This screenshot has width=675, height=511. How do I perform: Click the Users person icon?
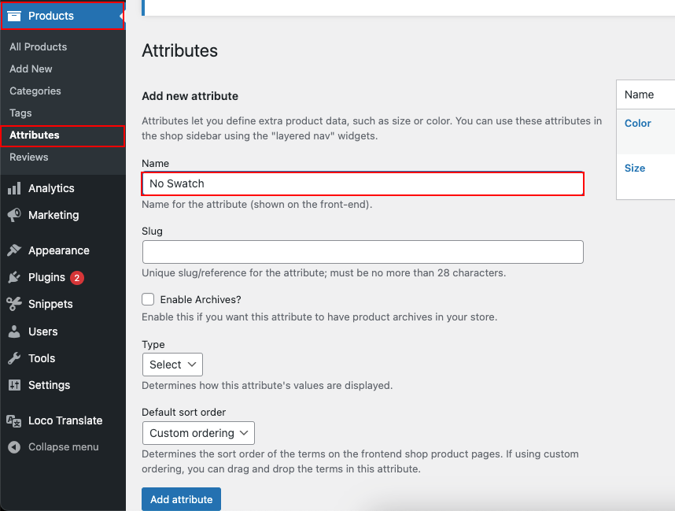(x=14, y=331)
